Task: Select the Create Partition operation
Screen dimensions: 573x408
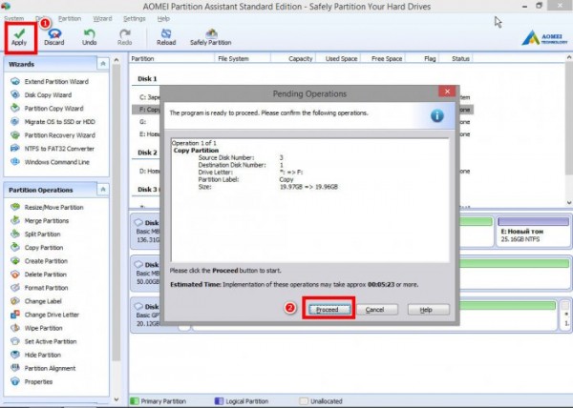Action: pos(39,261)
